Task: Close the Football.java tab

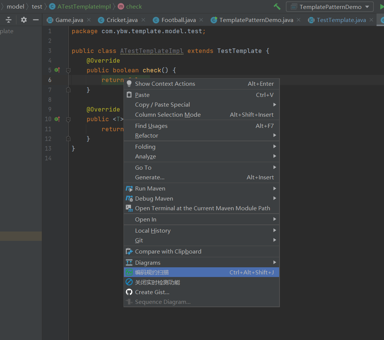Action: [201, 20]
